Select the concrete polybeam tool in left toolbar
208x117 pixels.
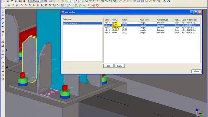point(3,58)
